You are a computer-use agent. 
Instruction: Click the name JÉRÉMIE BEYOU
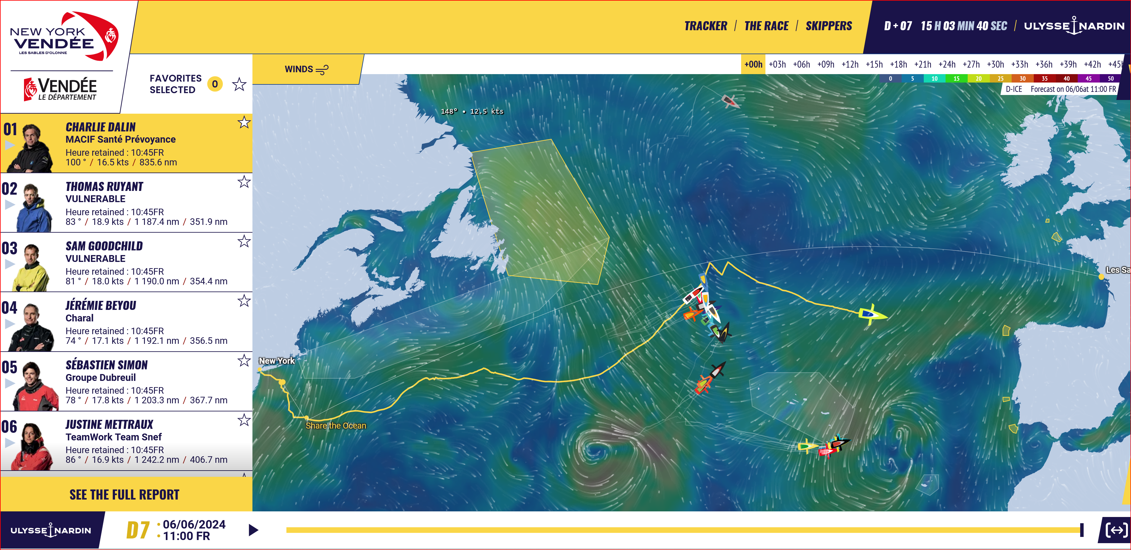(101, 305)
